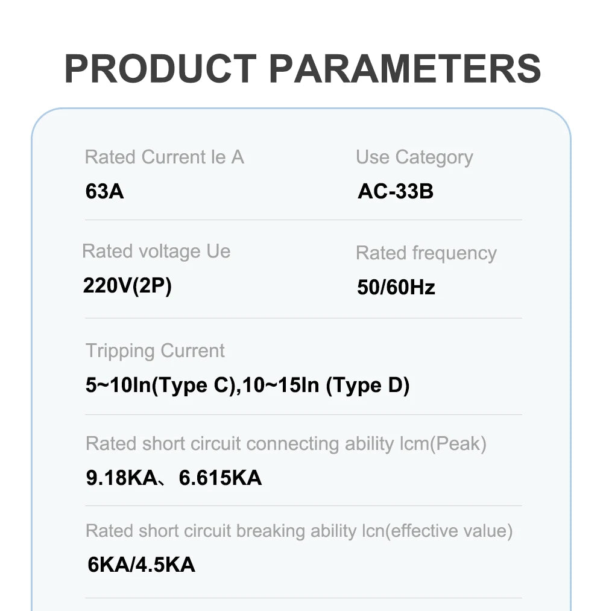Click the 6.615KA peak value

click(x=220, y=478)
